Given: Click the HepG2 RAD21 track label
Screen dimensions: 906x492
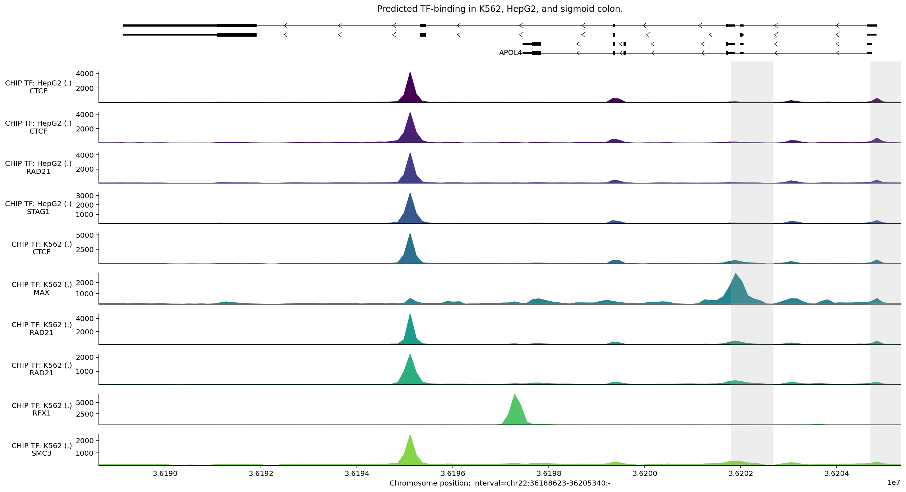Looking at the screenshot, I should click(38, 167).
